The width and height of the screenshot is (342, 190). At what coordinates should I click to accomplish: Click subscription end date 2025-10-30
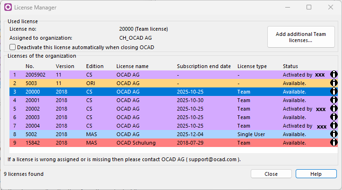click(190, 100)
